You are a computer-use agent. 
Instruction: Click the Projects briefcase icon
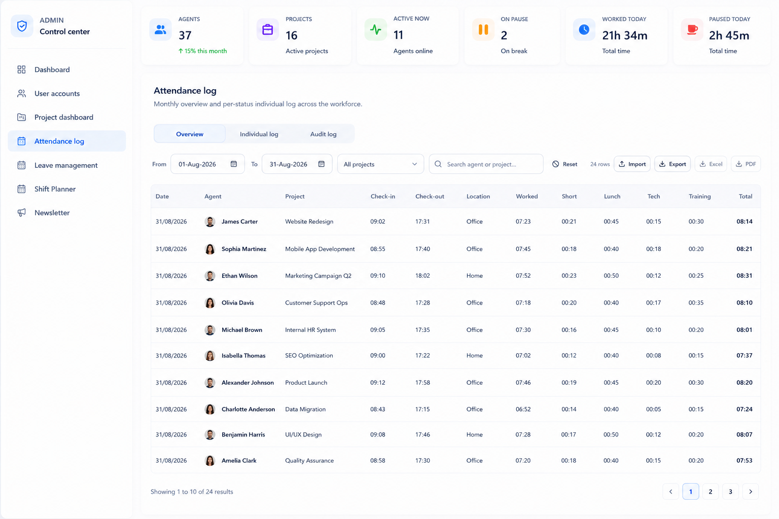coord(267,29)
